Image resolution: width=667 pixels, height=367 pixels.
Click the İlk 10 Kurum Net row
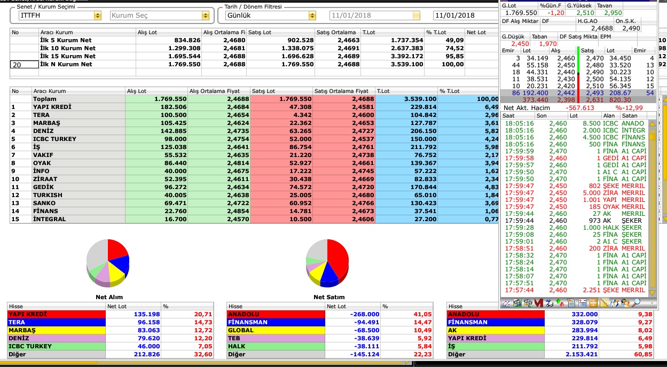tap(255, 48)
